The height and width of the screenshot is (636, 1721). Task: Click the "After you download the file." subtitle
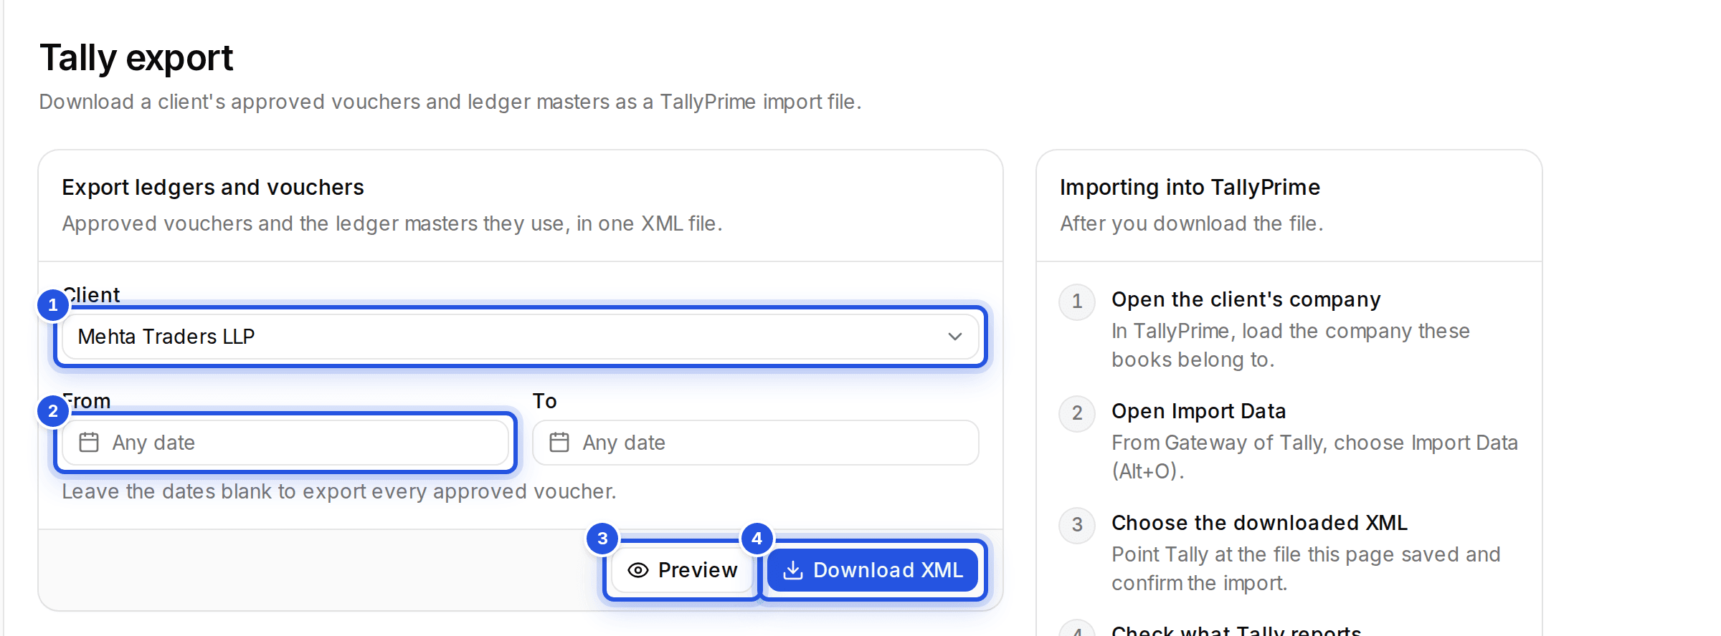click(1192, 223)
